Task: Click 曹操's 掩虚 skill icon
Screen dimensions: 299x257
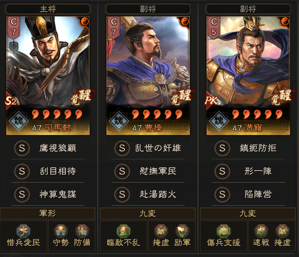Action: tap(161, 231)
